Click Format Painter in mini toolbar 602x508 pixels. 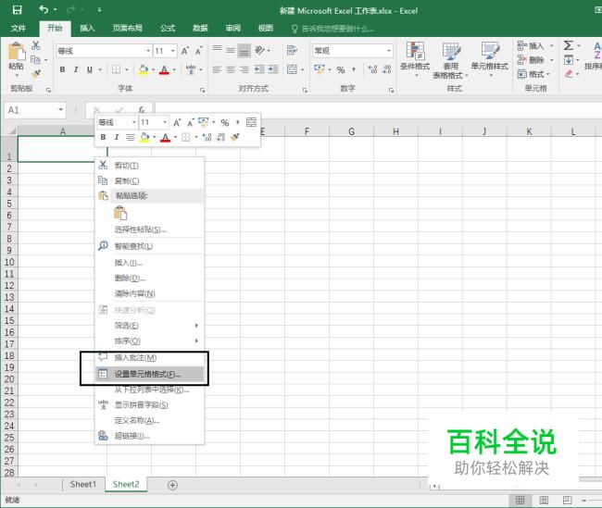(234, 137)
